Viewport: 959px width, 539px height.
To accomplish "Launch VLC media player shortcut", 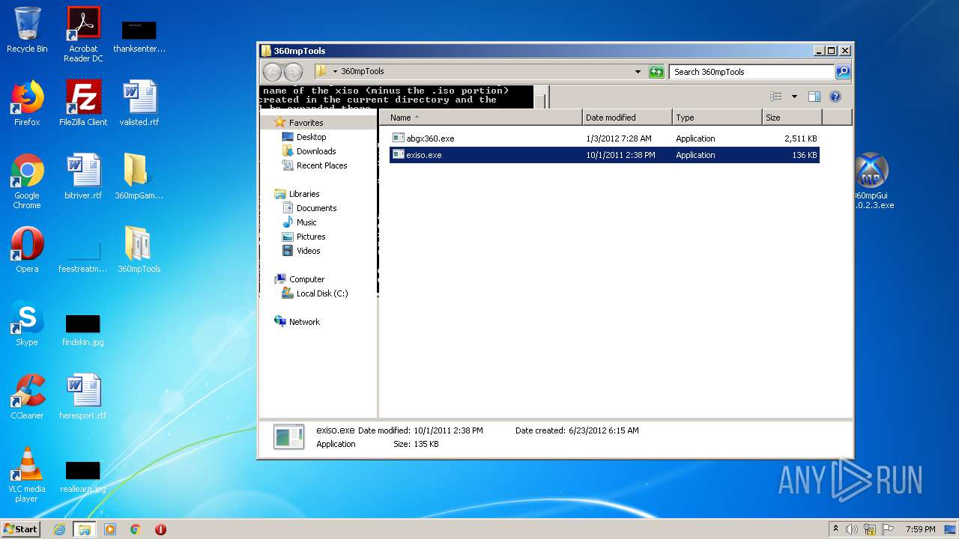I will 27,475.
